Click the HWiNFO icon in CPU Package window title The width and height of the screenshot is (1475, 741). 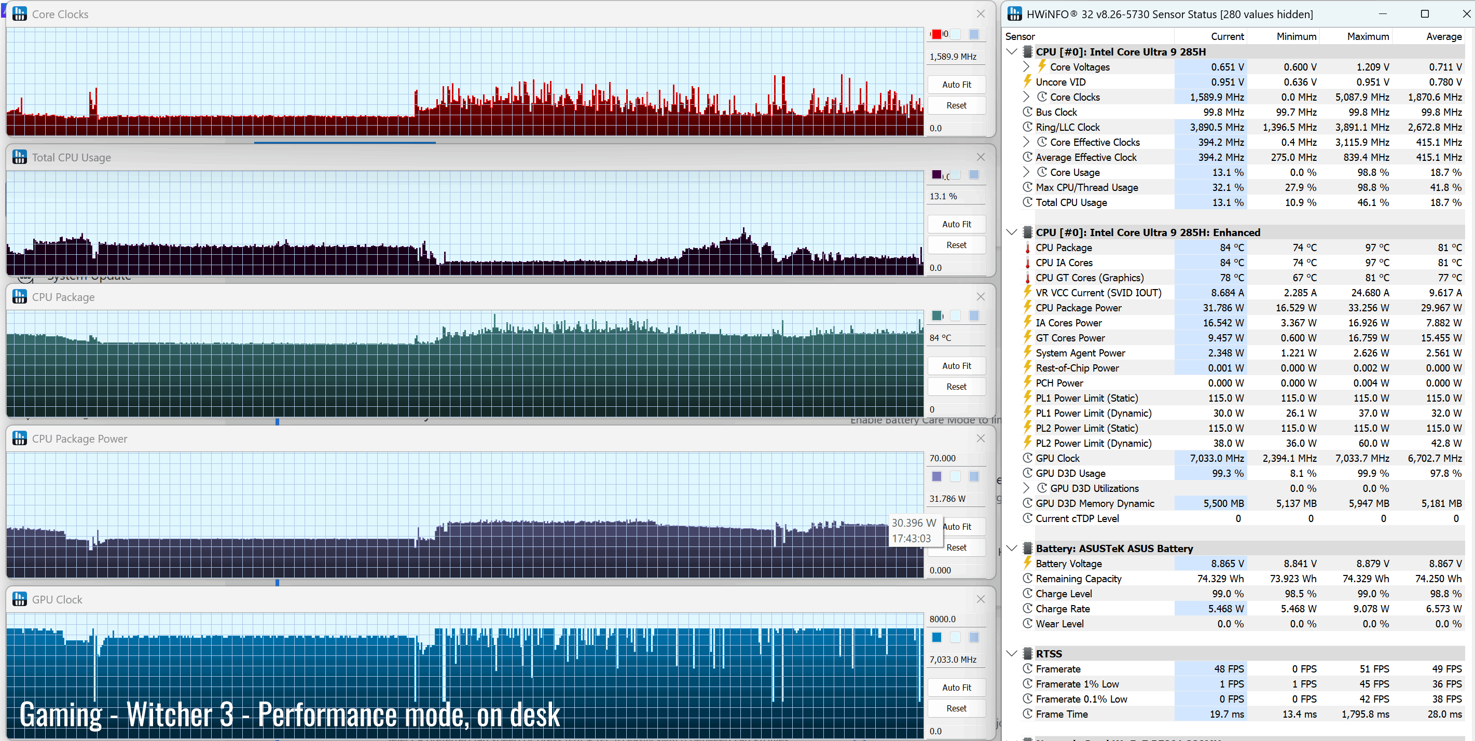coord(20,297)
